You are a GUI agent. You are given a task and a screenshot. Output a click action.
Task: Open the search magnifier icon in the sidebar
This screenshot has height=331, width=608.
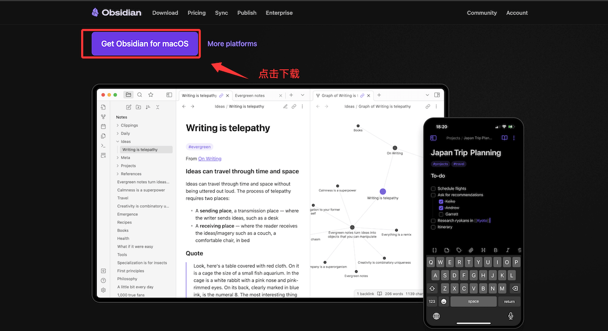140,95
